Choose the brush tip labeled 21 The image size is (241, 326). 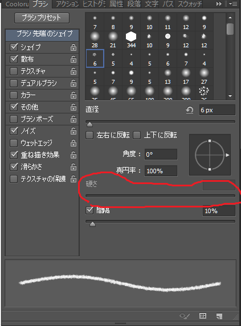(113, 40)
